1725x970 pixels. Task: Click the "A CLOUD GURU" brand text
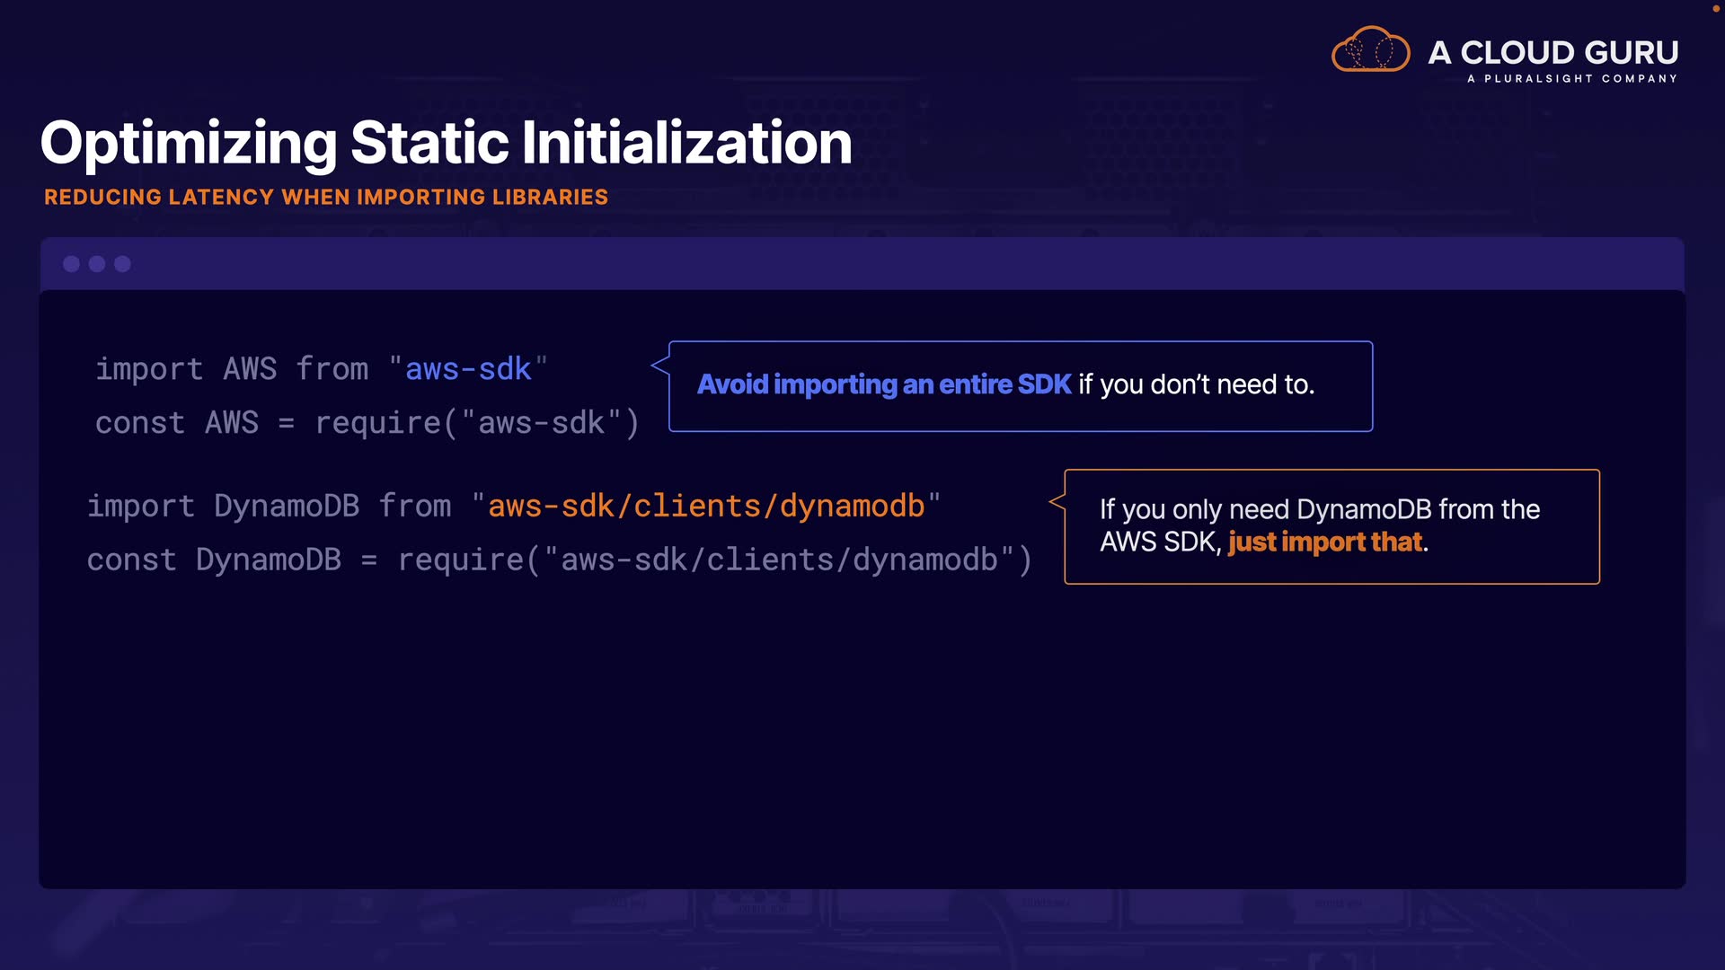[1552, 52]
